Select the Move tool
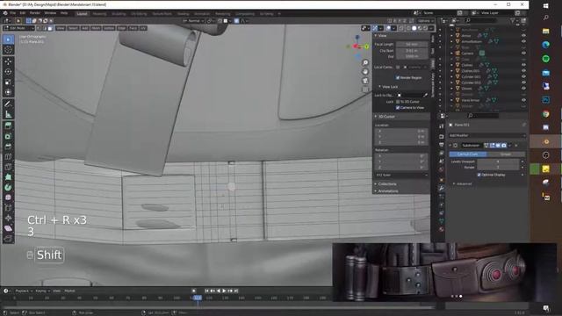This screenshot has width=562, height=316. point(8,61)
